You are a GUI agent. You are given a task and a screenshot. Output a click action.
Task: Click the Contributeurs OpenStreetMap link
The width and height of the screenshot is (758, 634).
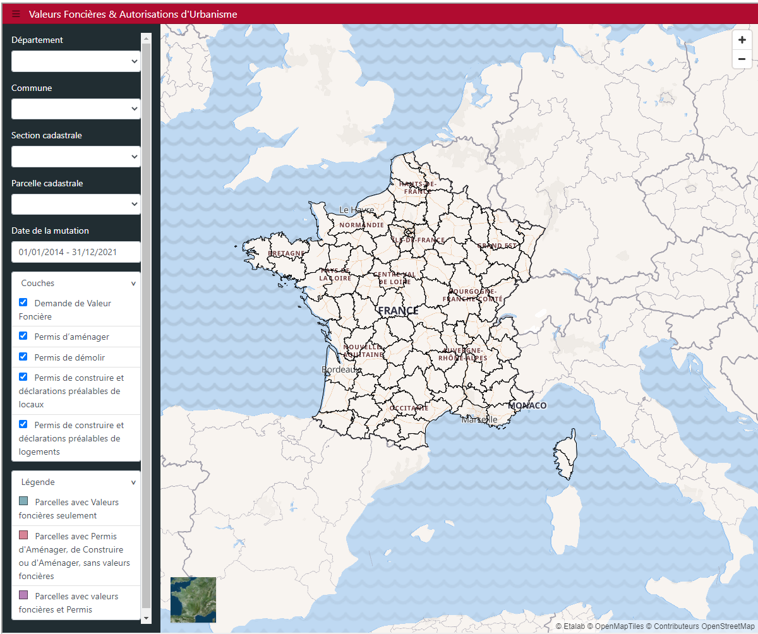[702, 626]
